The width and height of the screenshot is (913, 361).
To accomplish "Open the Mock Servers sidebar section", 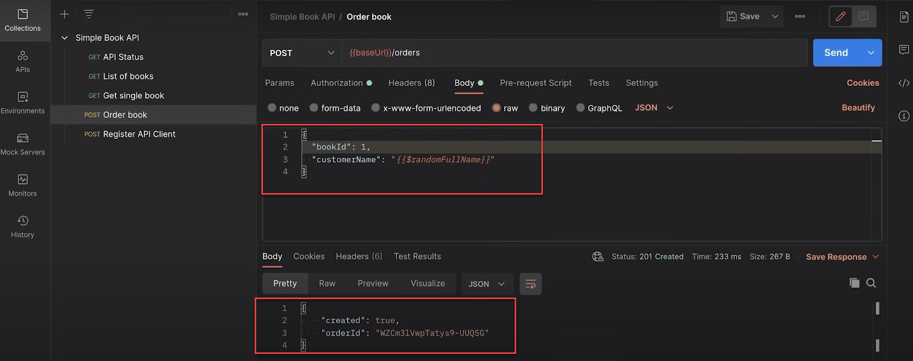I will coord(22,144).
